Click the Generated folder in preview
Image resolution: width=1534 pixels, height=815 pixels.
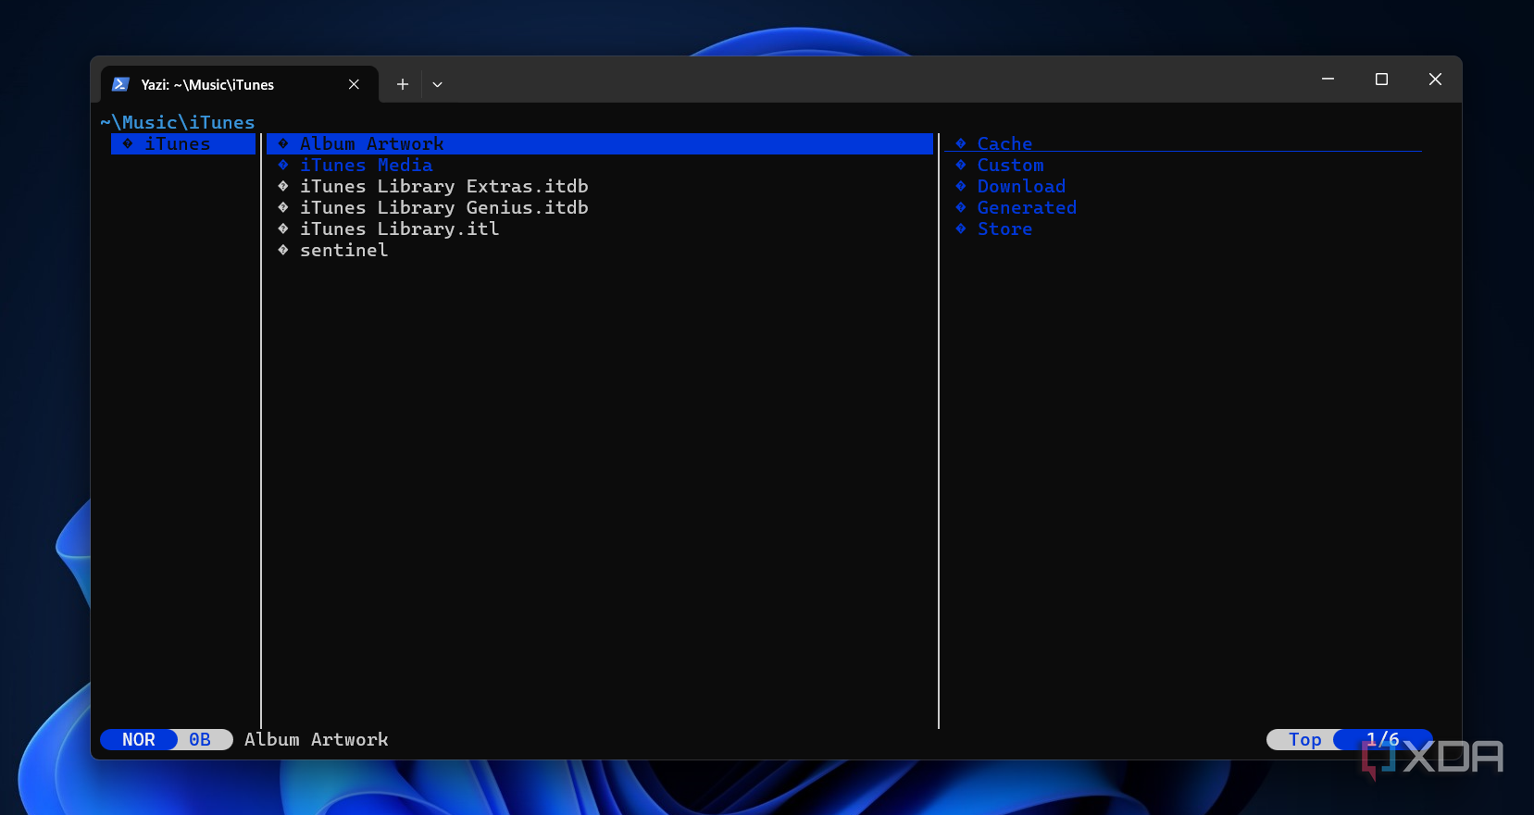(x=1027, y=207)
